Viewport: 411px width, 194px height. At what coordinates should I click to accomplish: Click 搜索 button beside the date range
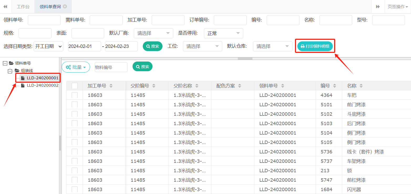coord(152,46)
